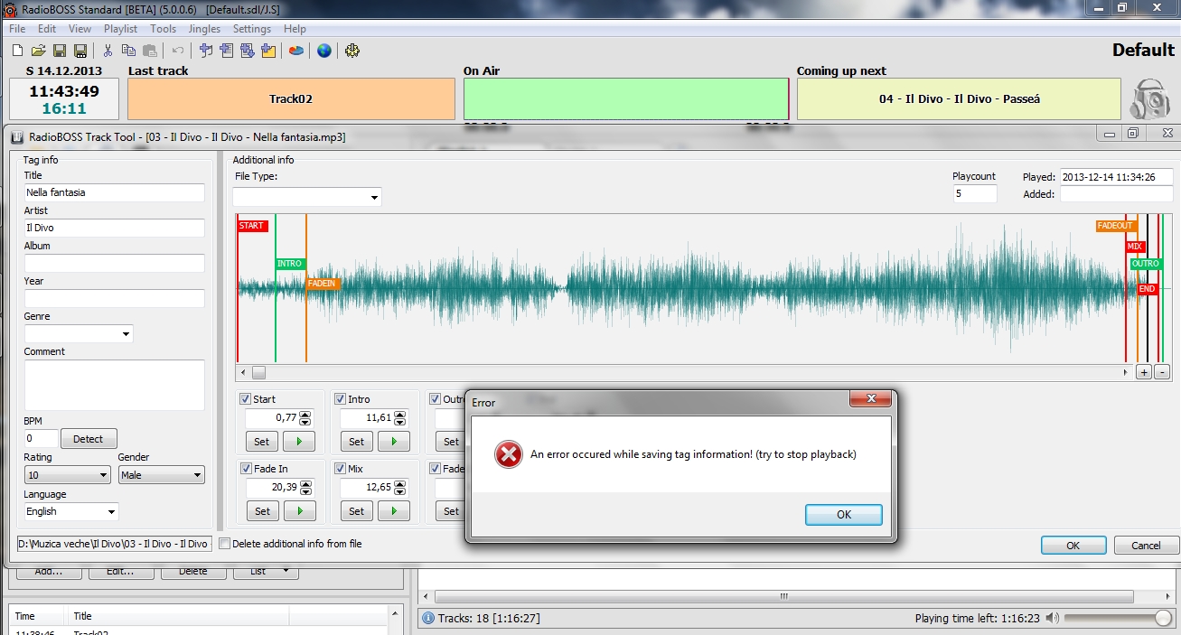Decrease the Intro value with down arrow
Viewport: 1181px width, 635px height.
400,422
